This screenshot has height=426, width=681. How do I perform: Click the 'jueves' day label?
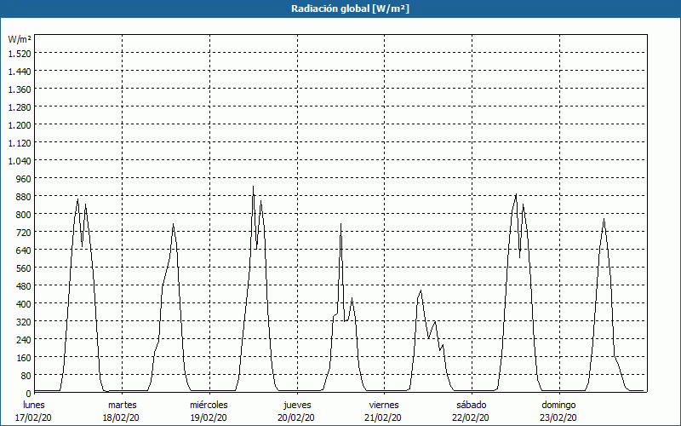pos(297,405)
